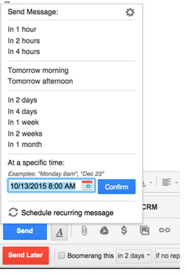186x274 pixels.
Task: Insert files using Google Drive icon
Action: pyautogui.click(x=104, y=231)
